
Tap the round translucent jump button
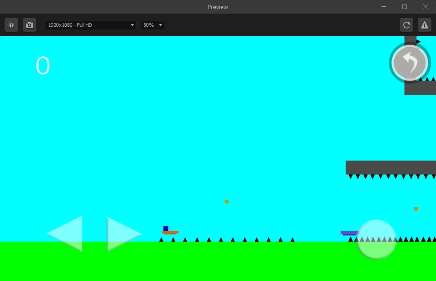[376, 239]
